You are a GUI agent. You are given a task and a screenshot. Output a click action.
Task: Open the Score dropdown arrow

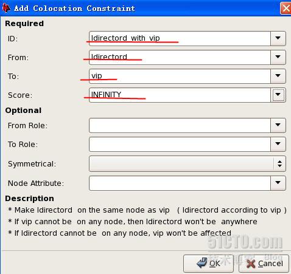click(278, 95)
